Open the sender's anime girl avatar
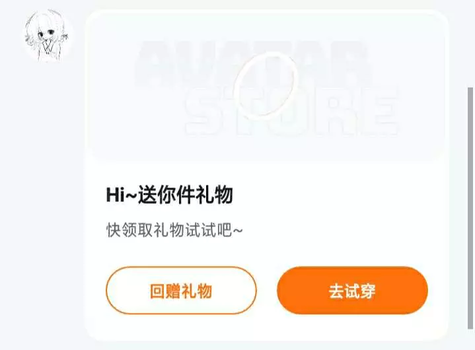 [48, 36]
